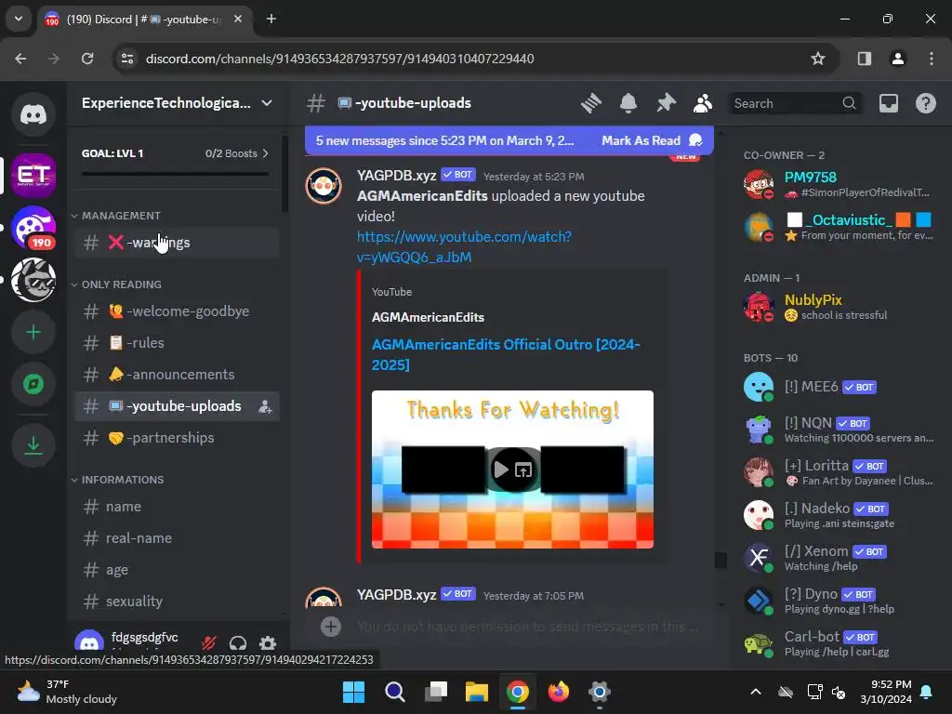
Task: Open the tab search dropdown arrow
Action: pos(19,19)
